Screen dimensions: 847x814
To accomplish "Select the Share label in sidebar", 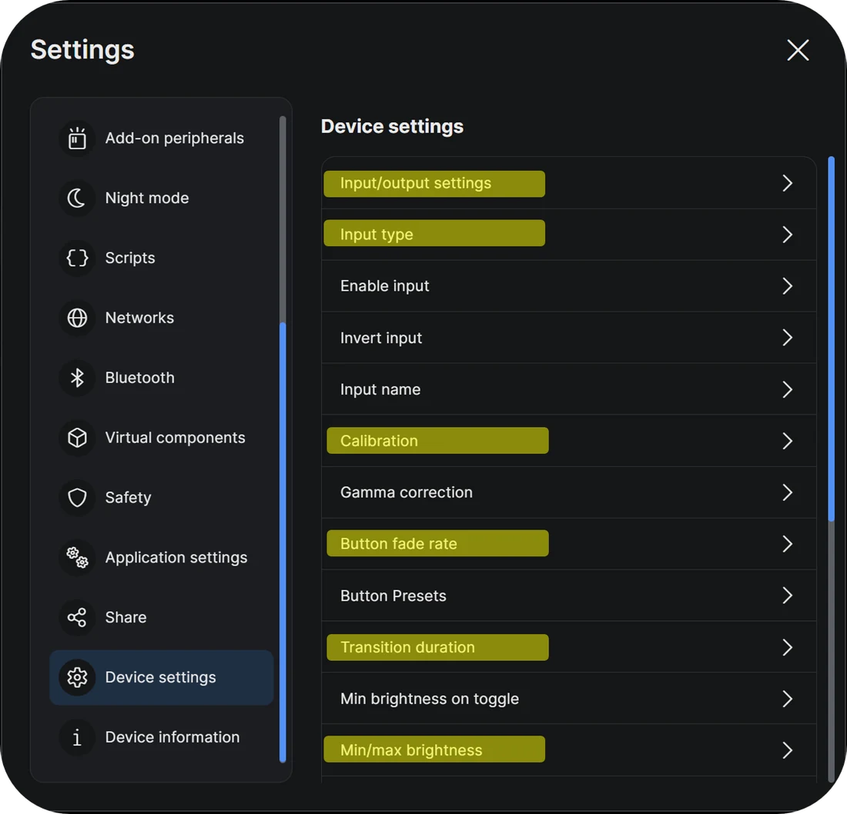I will point(126,618).
